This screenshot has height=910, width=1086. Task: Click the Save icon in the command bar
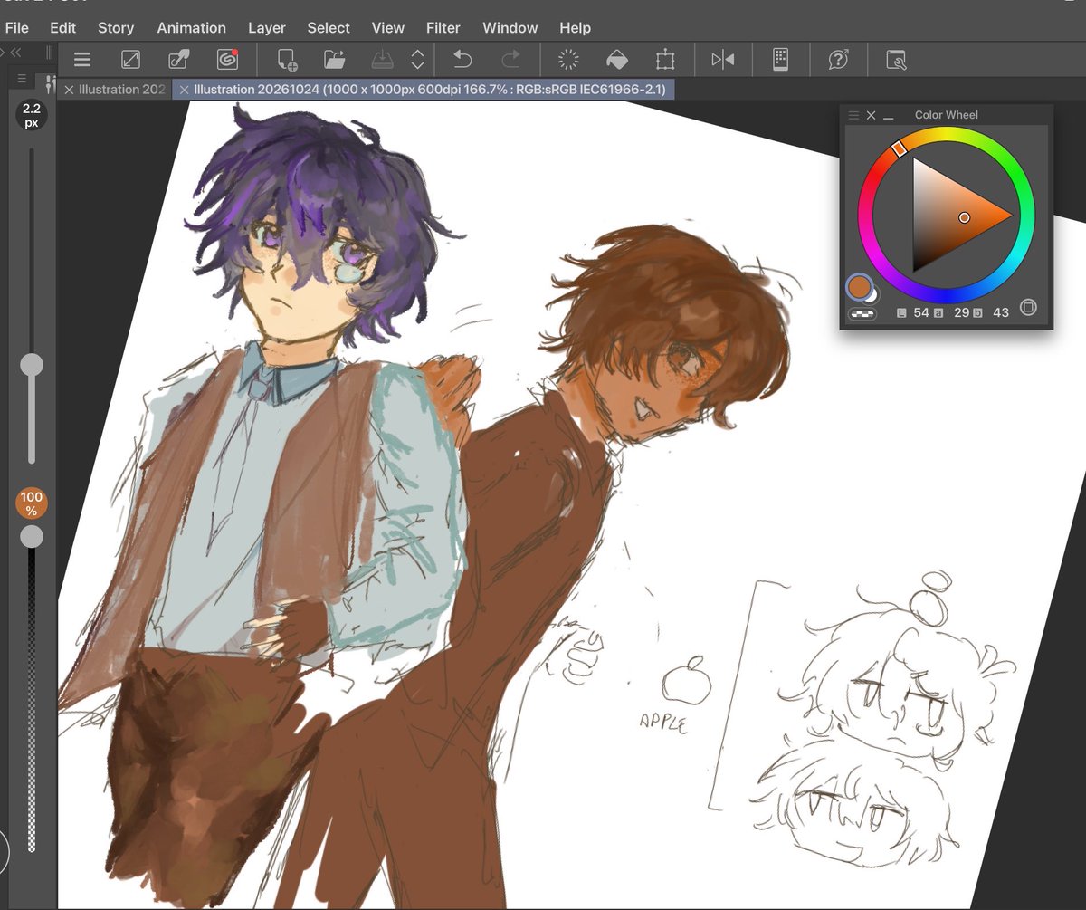pyautogui.click(x=384, y=61)
